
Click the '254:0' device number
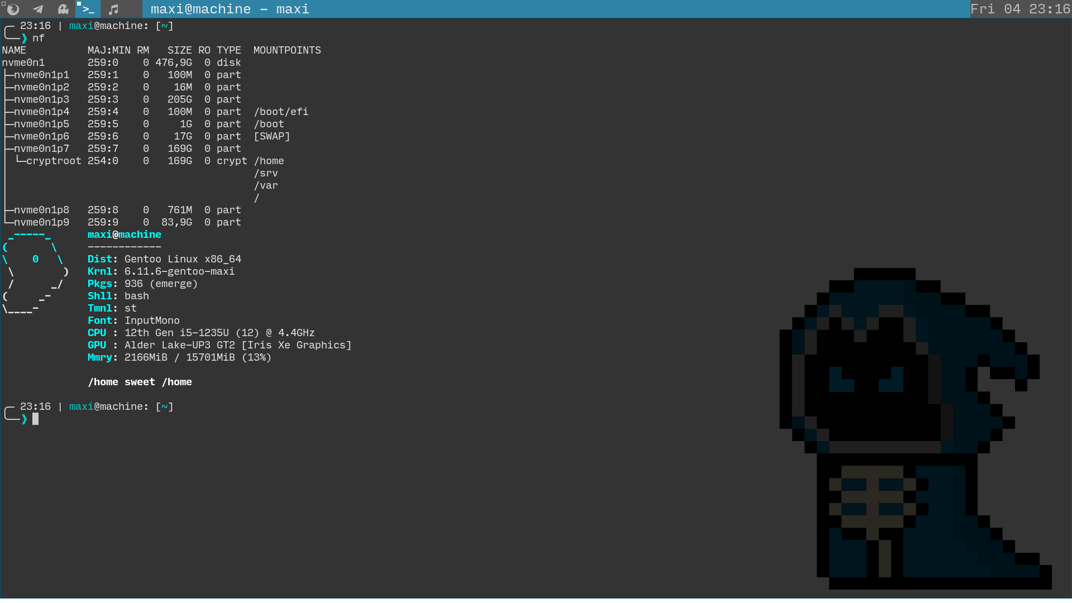pyautogui.click(x=103, y=161)
